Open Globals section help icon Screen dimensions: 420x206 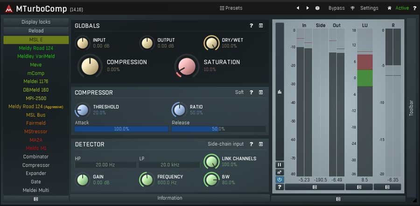pos(251,26)
